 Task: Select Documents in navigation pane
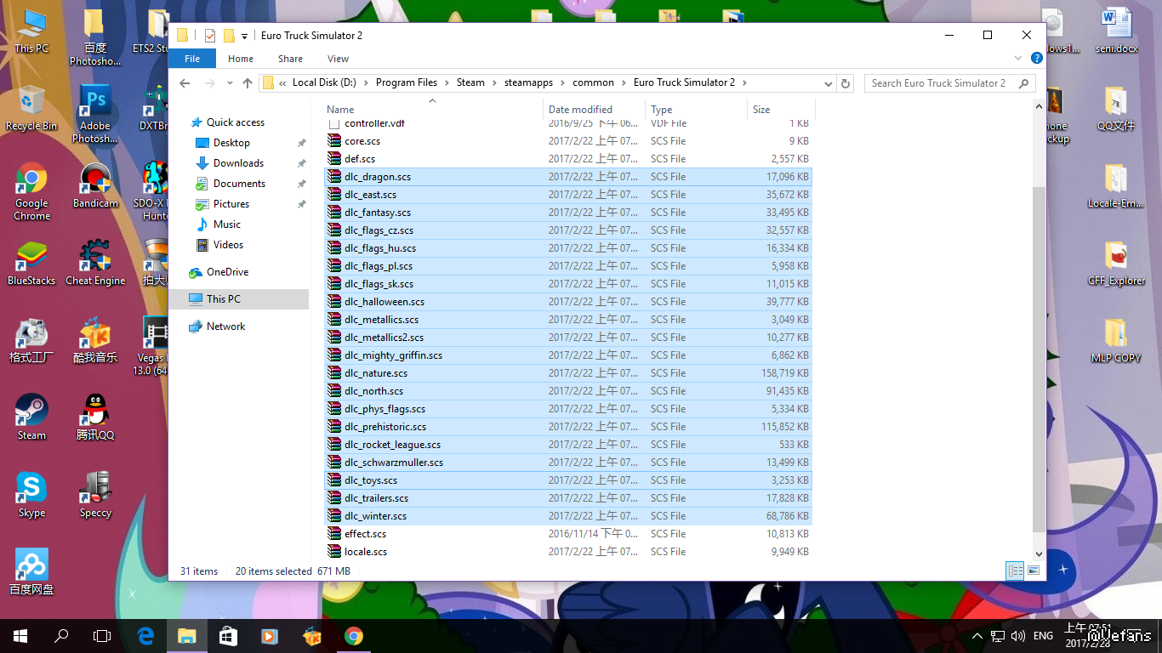[239, 184]
